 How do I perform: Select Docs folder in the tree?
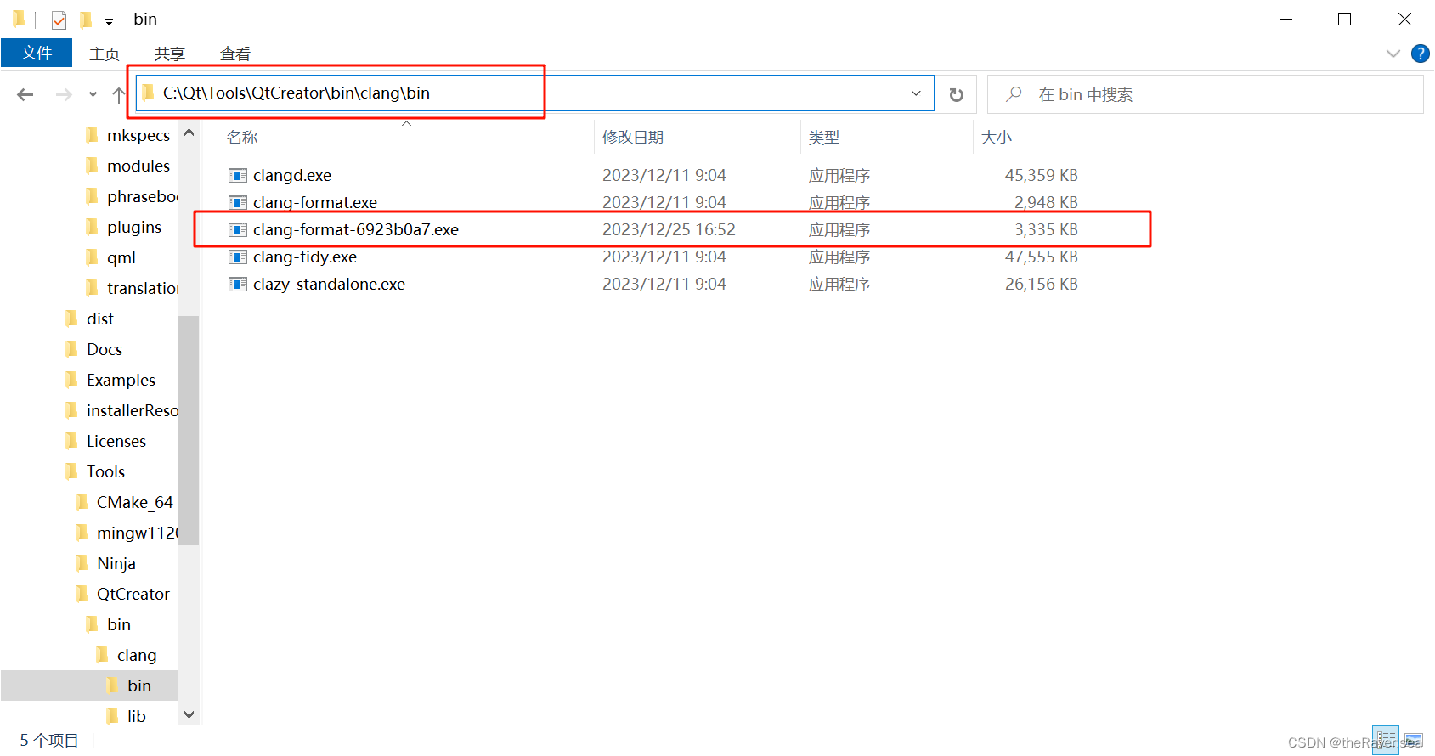105,349
